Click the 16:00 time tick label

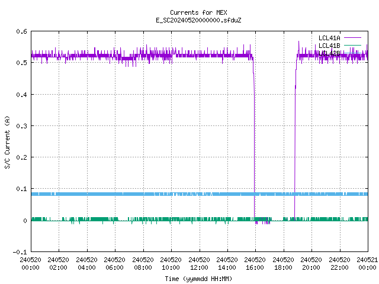pos(255,267)
